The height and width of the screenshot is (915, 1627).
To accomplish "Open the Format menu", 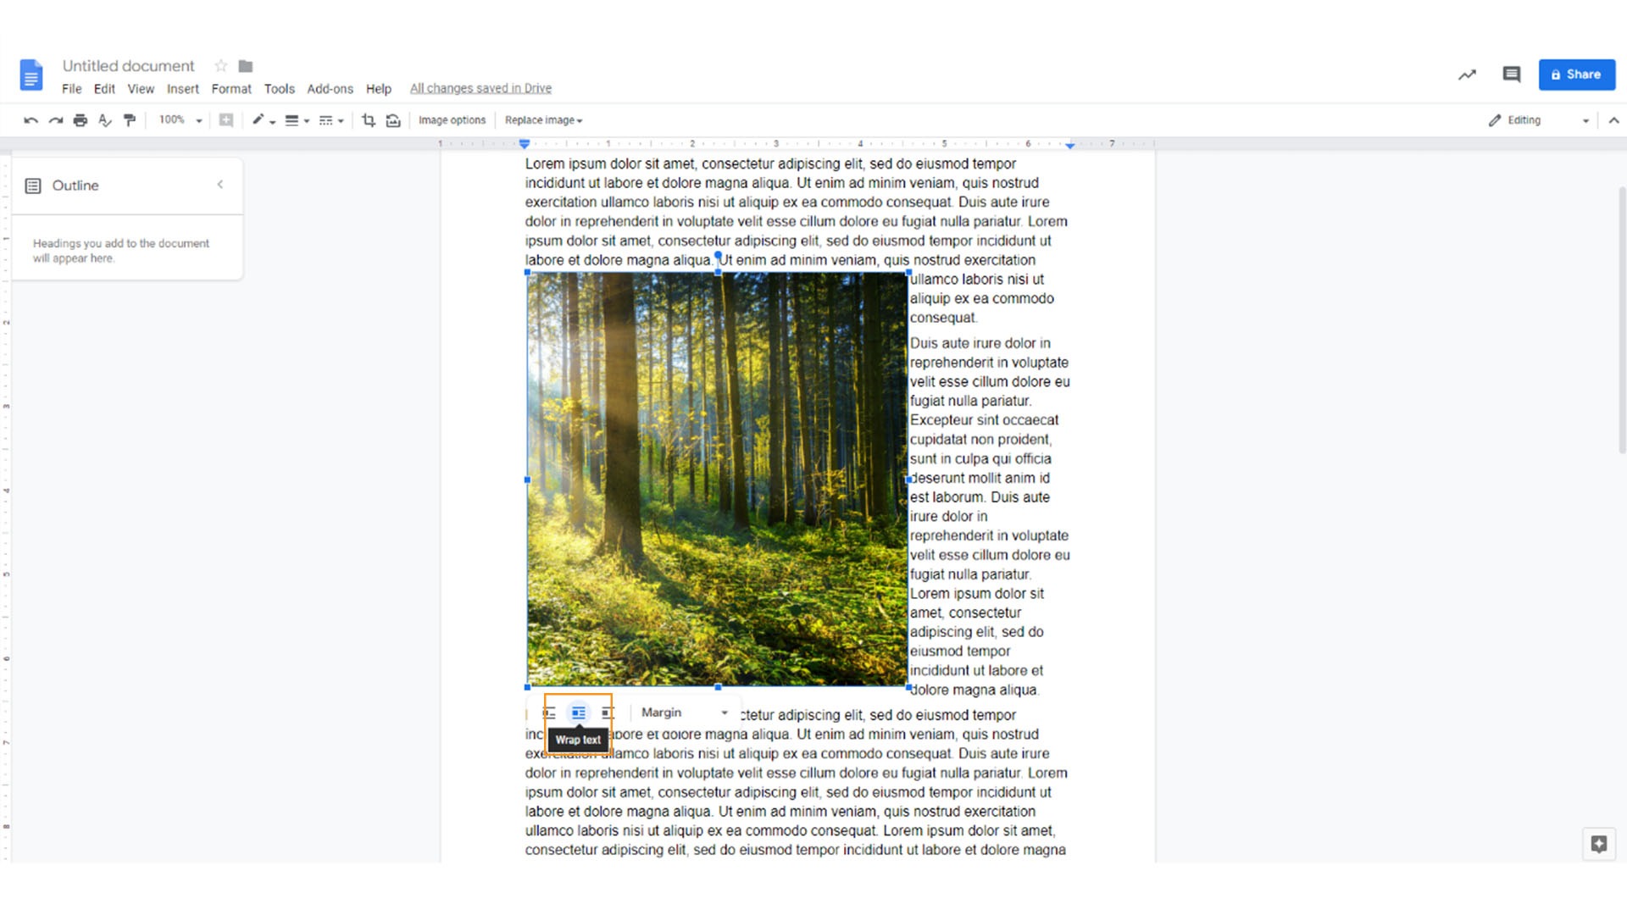I will click(228, 88).
